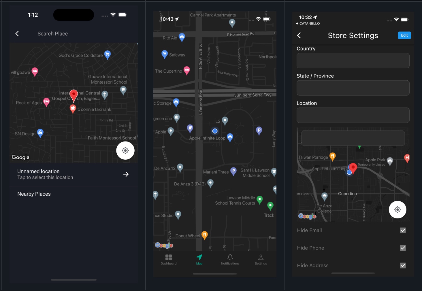This screenshot has width=422, height=291.
Task: Tap the locate-me button on Search Place map
Action: [125, 150]
